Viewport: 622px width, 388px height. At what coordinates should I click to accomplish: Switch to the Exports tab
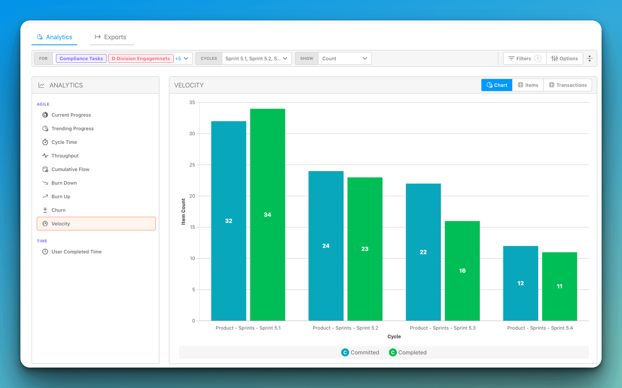pyautogui.click(x=111, y=37)
